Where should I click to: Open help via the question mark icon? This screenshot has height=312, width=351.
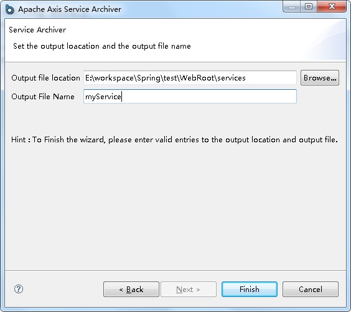pos(19,289)
